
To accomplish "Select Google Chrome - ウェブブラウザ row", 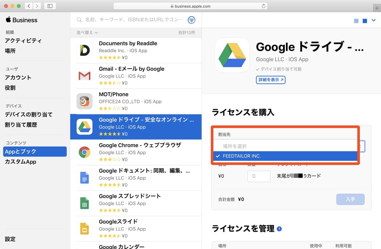I will (136, 152).
